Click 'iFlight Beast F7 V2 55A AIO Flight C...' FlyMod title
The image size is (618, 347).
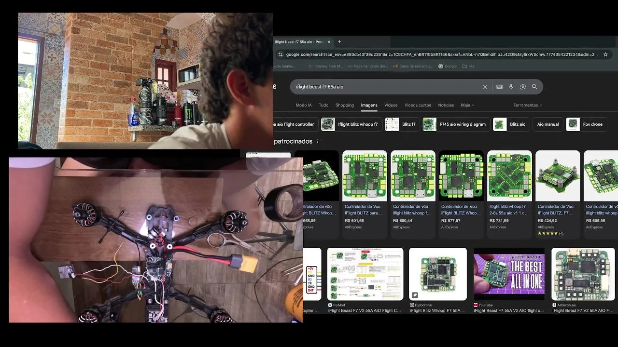(x=365, y=311)
